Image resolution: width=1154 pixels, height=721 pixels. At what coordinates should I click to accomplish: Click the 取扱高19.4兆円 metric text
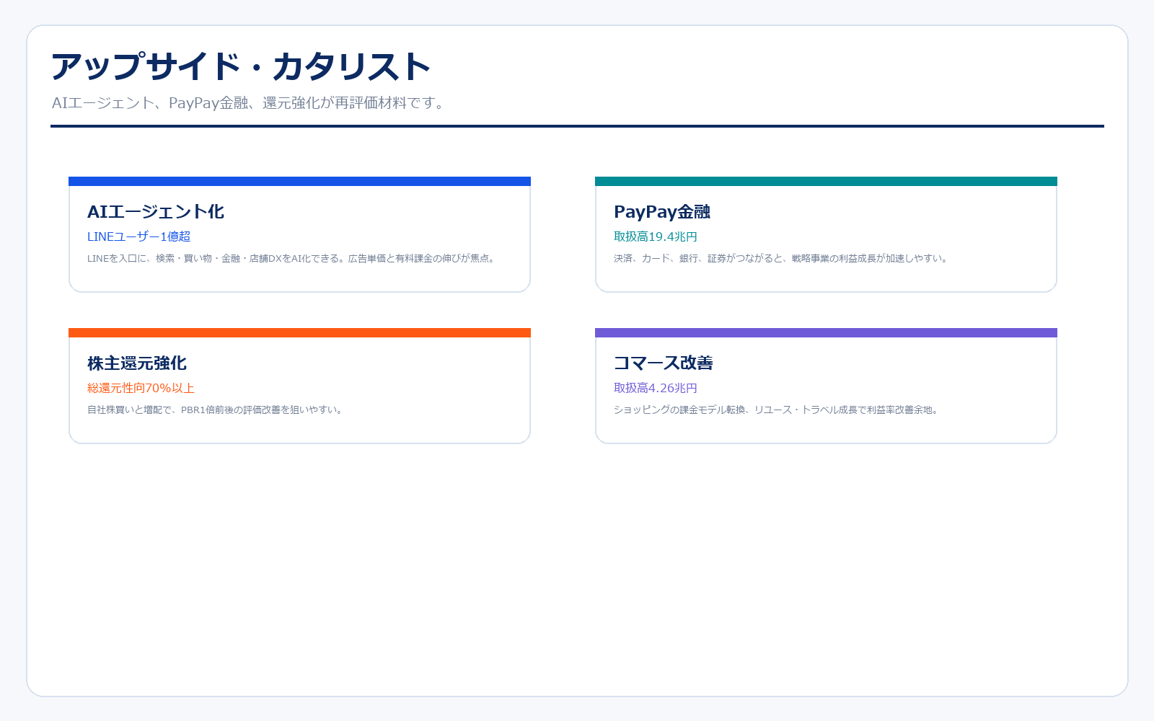(x=656, y=236)
